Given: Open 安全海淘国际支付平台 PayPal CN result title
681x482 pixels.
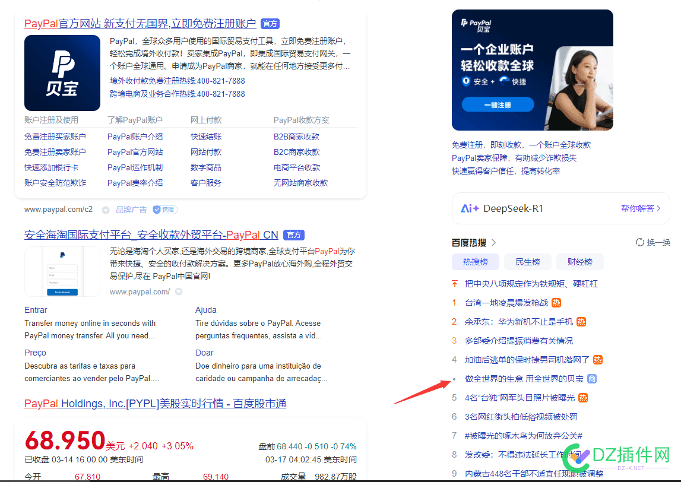Looking at the screenshot, I should click(151, 235).
